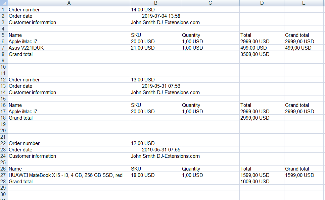Click Total 499,00 USD in column D
This screenshot has height=200, width=325.
click(x=262, y=48)
